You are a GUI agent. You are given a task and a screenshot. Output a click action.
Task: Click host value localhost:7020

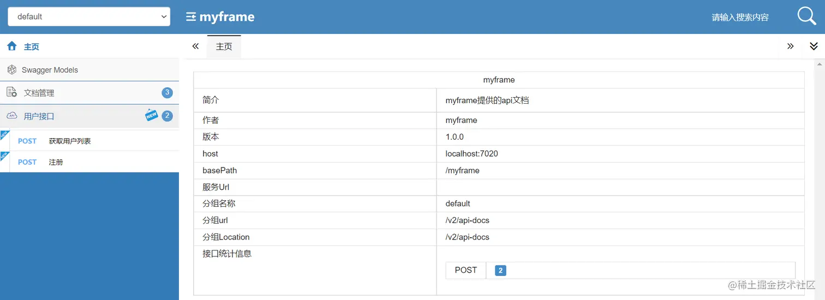[x=472, y=154]
